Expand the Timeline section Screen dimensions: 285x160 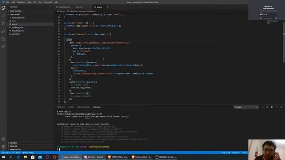13,146
